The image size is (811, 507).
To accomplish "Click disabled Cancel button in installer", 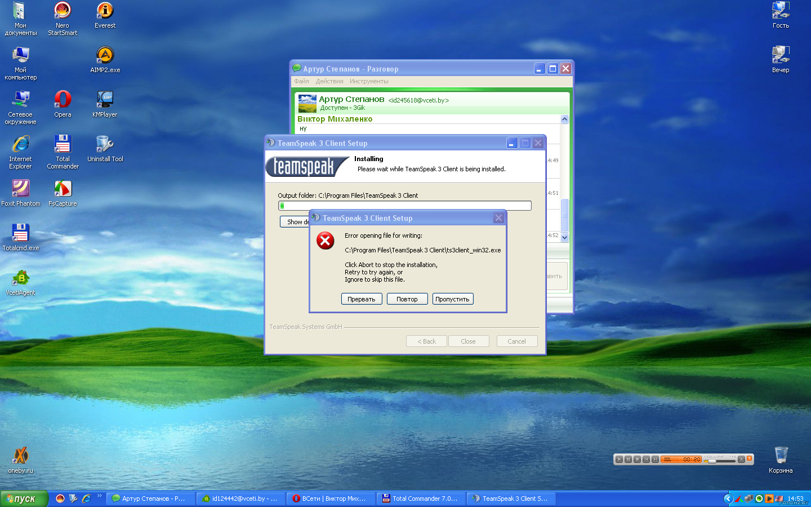I will pyautogui.click(x=517, y=341).
